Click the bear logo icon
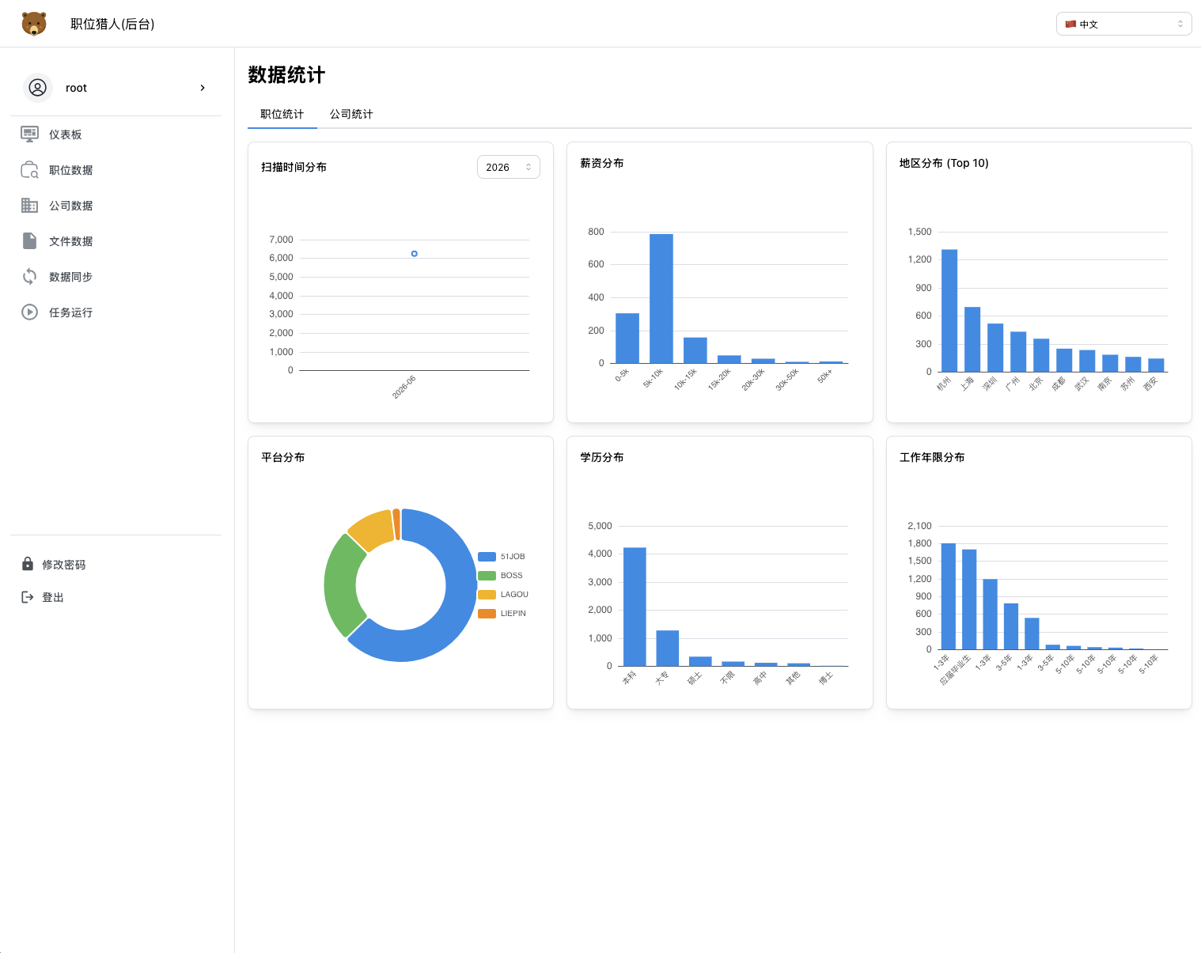Image resolution: width=1201 pixels, height=953 pixels. pos(34,24)
